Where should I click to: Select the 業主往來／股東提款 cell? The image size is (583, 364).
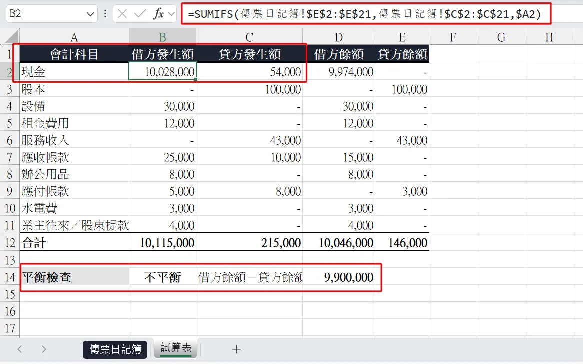74,225
